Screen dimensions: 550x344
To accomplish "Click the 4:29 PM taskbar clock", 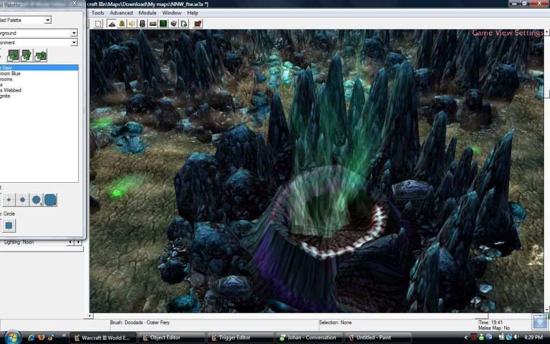I will click(533, 338).
